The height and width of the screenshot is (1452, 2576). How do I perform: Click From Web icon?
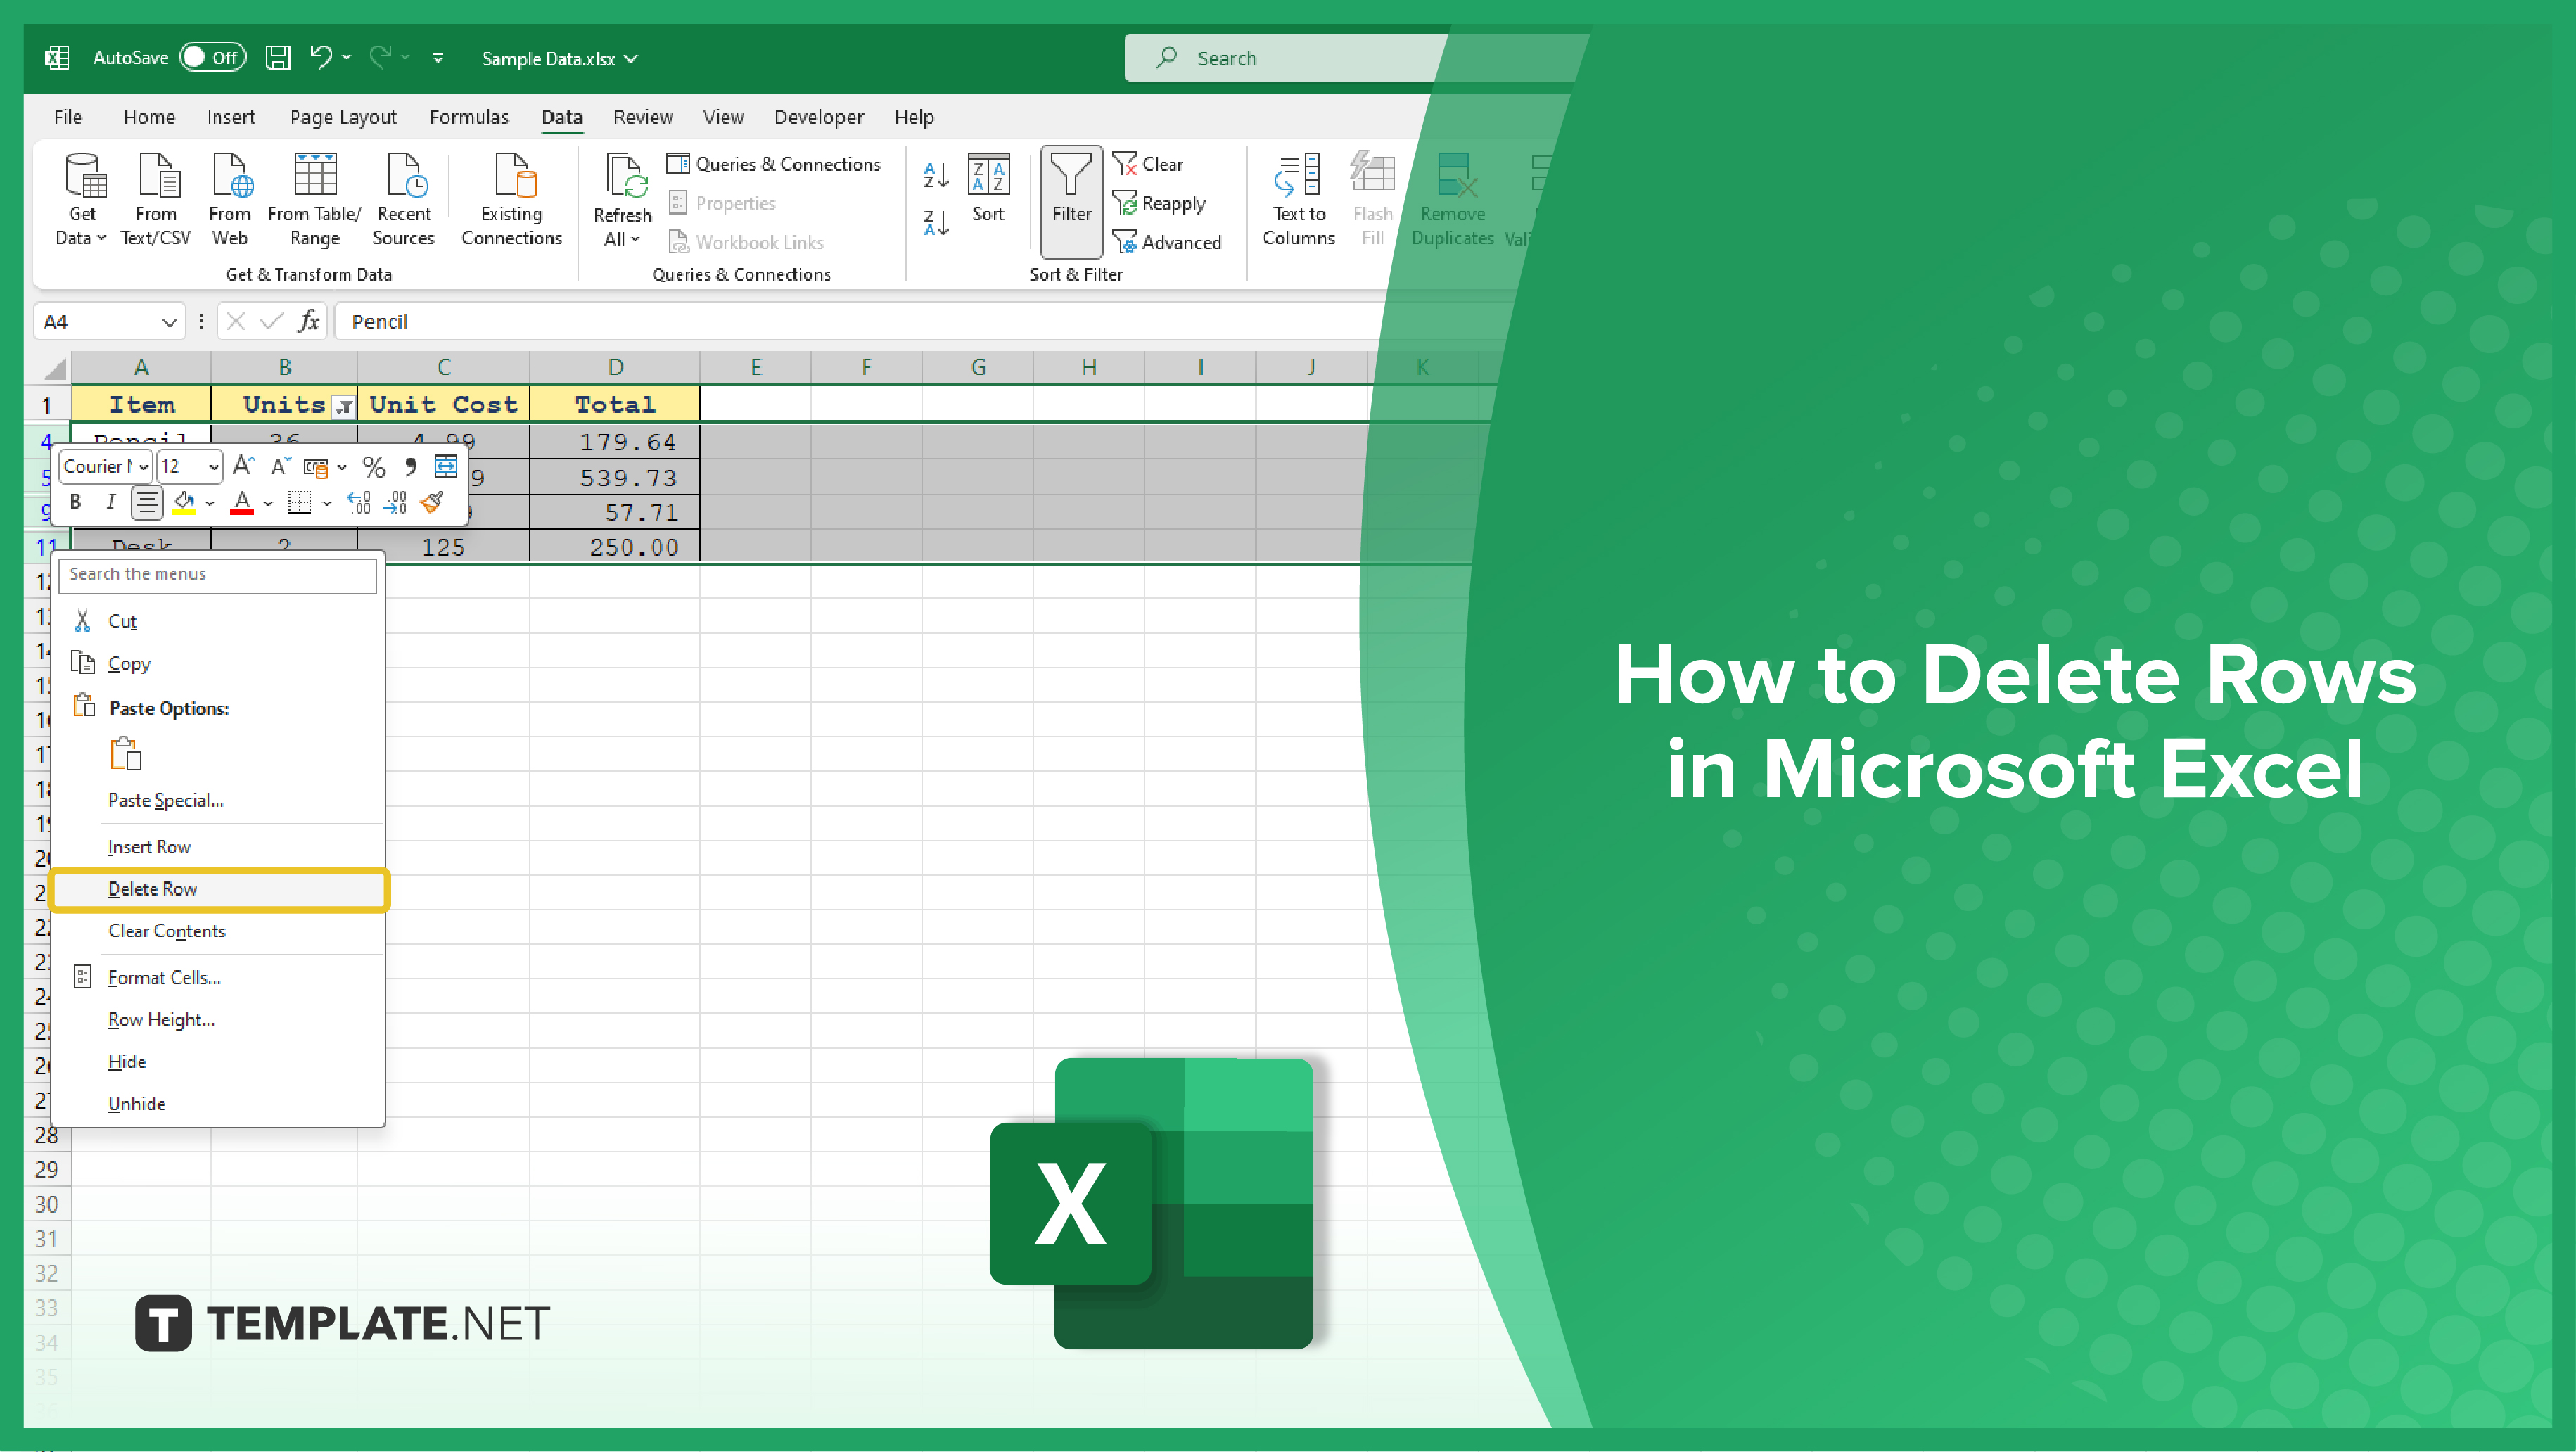[229, 199]
